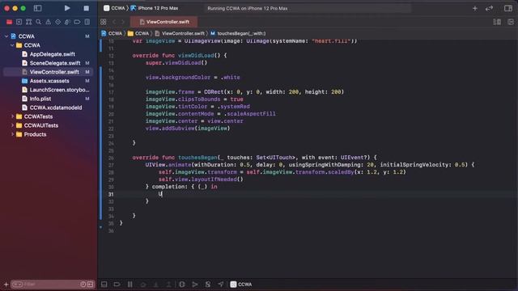518x291 pixels.
Task: Run the CCWA app with Play button
Action: pyautogui.click(x=67, y=8)
